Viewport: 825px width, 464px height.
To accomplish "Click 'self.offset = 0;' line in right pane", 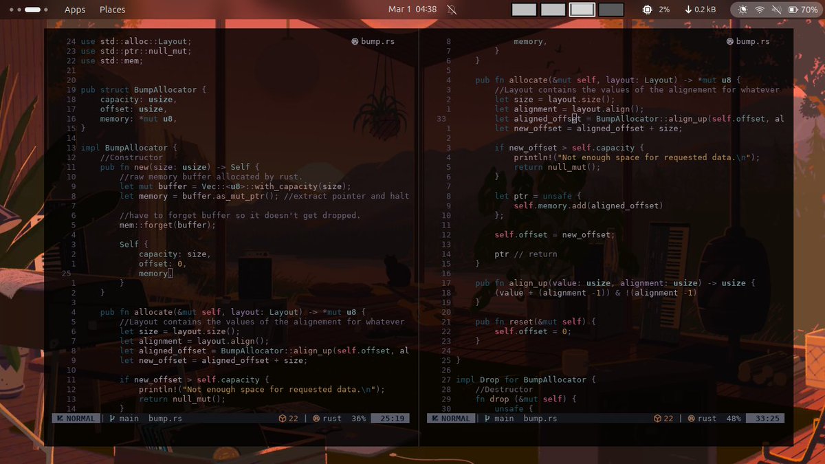I will click(533, 331).
